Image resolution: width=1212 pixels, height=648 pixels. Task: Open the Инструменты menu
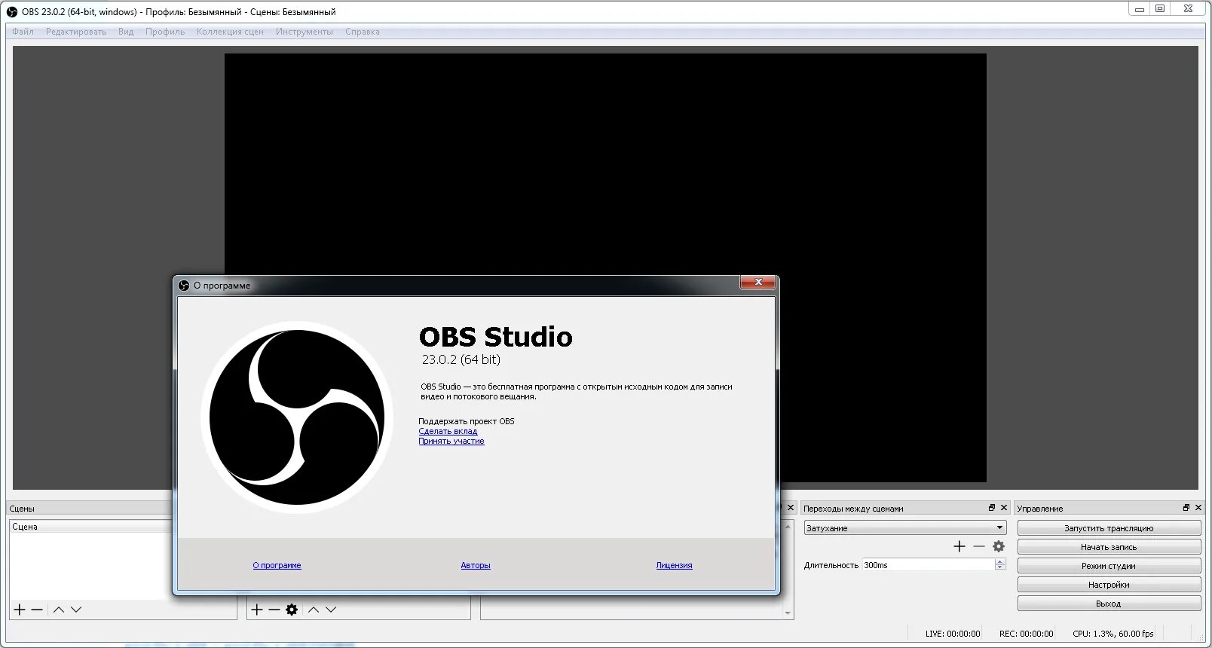click(x=305, y=32)
